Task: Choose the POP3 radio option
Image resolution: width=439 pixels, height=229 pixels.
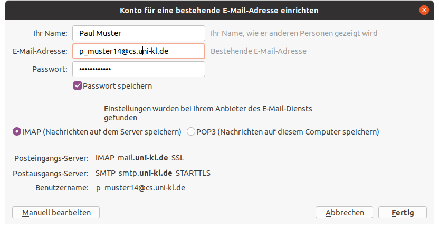Action: pos(191,131)
